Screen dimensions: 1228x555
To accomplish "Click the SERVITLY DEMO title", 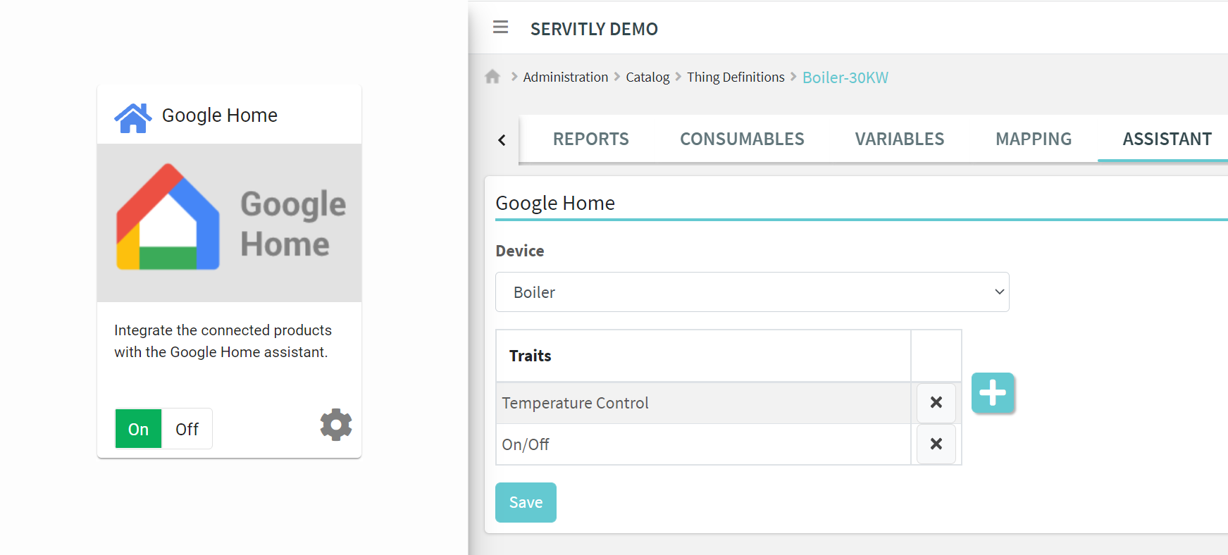I will pyautogui.click(x=594, y=29).
